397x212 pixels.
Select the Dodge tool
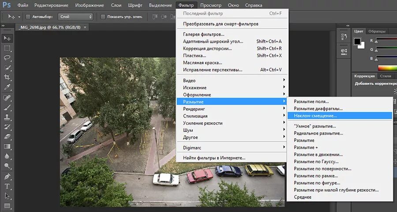click(x=7, y=166)
